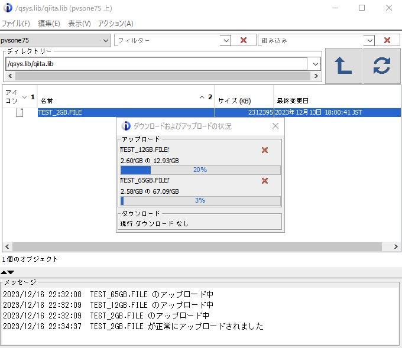
Task: Click the フィルター input field
Action: tap(167, 41)
